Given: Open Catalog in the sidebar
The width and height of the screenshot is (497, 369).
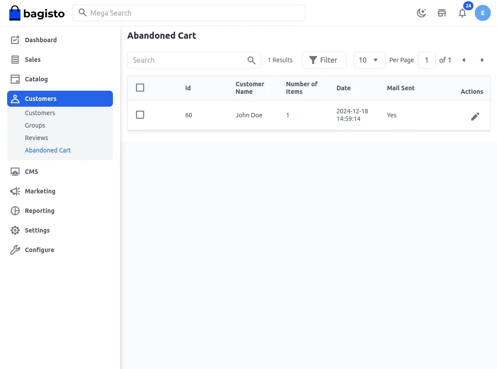Looking at the screenshot, I should tap(36, 79).
